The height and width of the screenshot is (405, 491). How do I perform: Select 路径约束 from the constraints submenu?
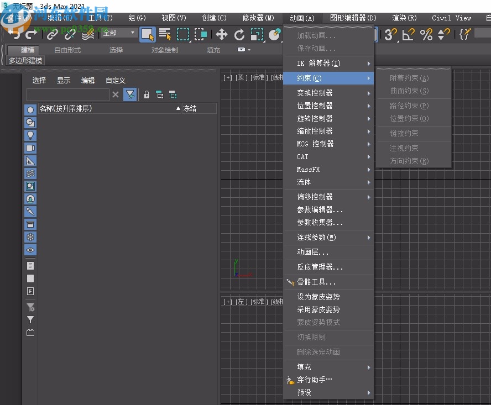[409, 105]
